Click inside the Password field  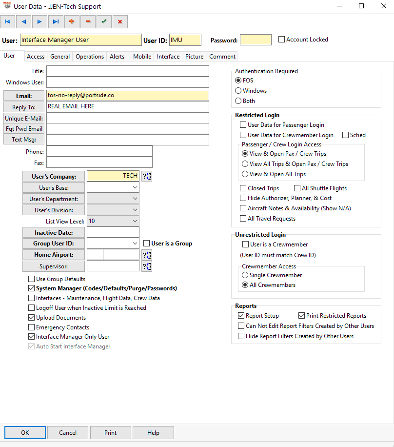click(256, 40)
